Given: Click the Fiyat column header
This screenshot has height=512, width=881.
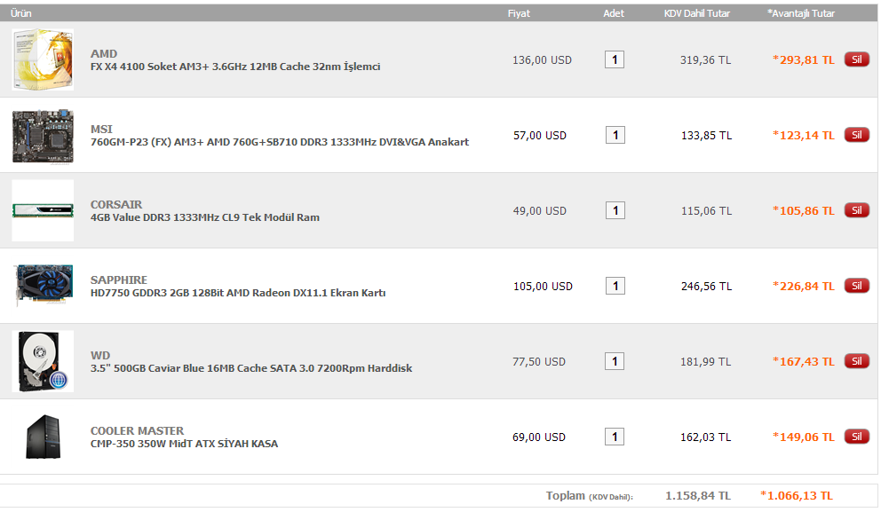Looking at the screenshot, I should (519, 13).
